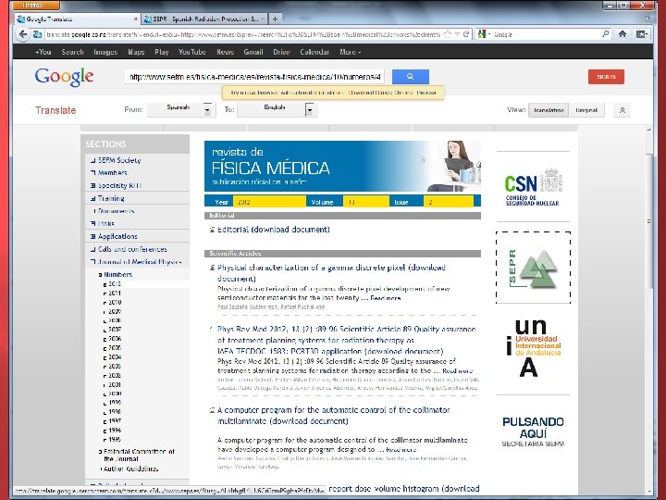666x500 pixels.
Task: Select year 2006 in Numbers list
Action: tap(115, 339)
